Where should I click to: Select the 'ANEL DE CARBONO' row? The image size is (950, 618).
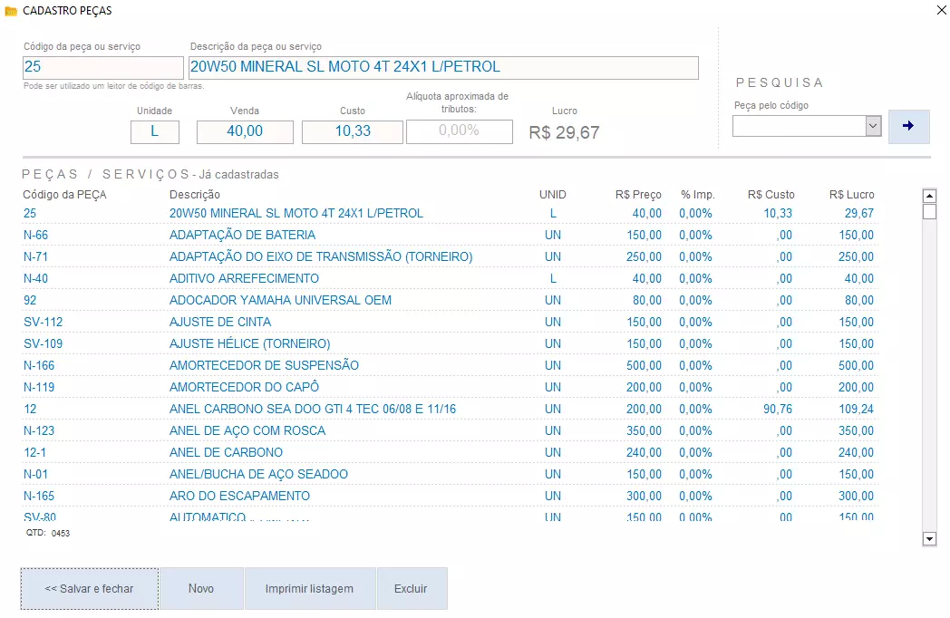[449, 452]
